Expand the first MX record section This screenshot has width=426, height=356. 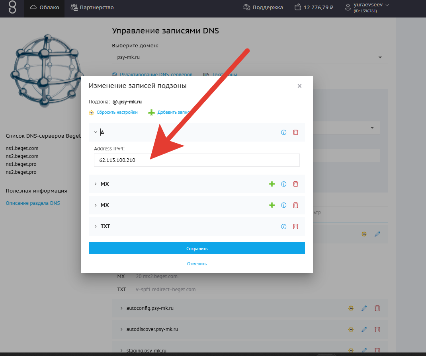[x=96, y=184]
